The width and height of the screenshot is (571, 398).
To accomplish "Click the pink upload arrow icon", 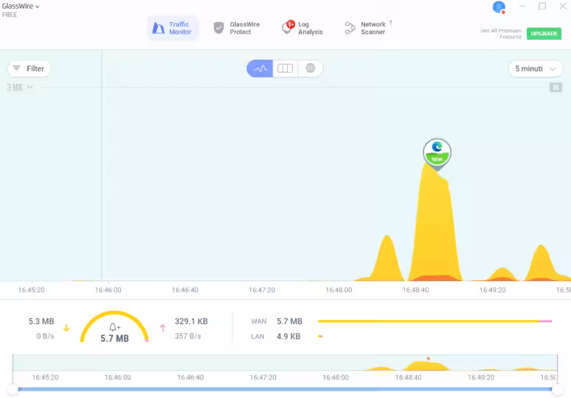I will coord(162,328).
